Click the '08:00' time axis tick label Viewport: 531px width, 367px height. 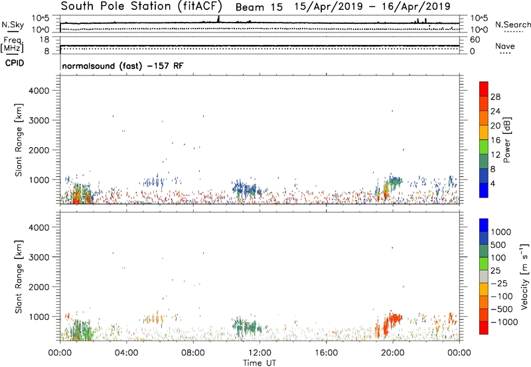[x=193, y=353]
